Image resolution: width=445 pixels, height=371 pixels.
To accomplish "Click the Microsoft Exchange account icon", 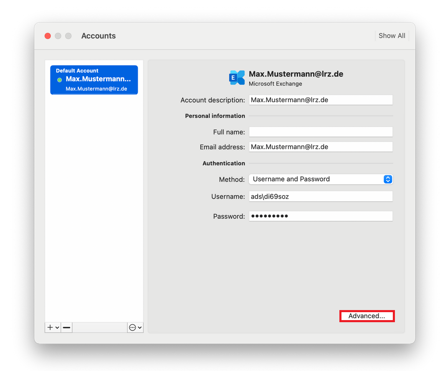I will point(237,78).
